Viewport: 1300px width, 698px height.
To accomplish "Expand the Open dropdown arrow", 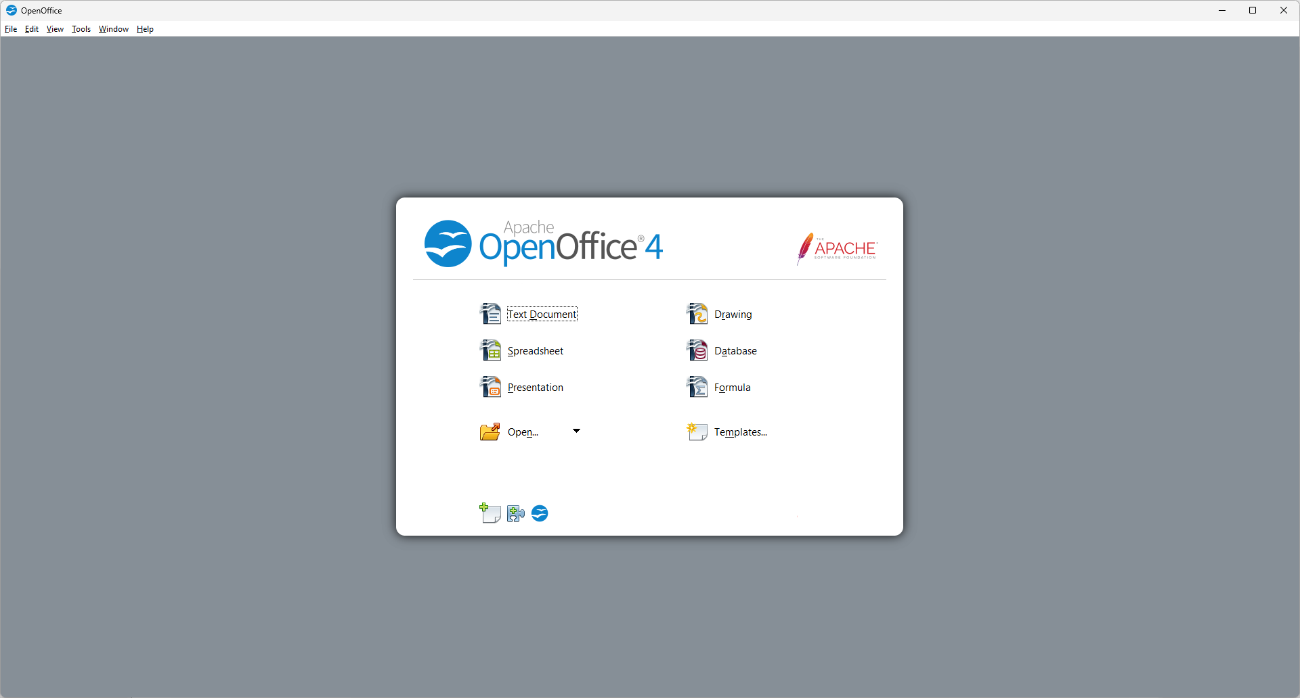I will click(x=576, y=430).
